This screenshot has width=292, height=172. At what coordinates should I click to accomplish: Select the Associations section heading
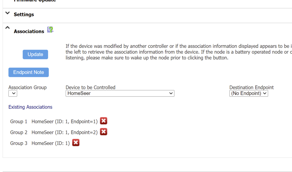click(29, 31)
